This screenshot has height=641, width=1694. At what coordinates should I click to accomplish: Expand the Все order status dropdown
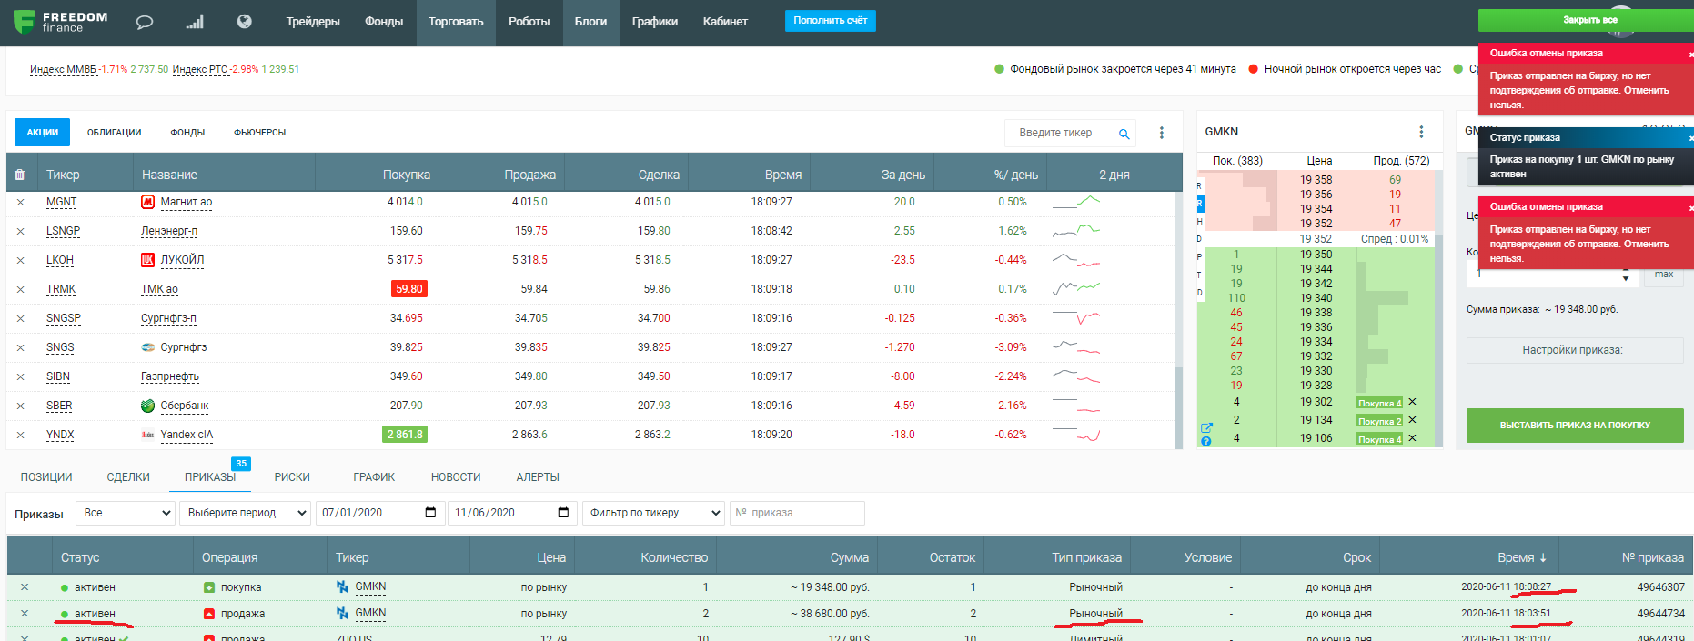click(x=125, y=513)
